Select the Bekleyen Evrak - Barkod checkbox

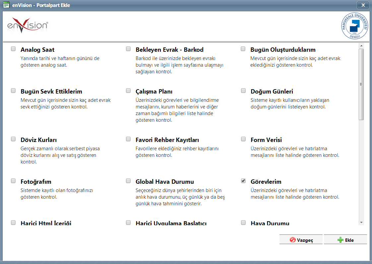pyautogui.click(x=128, y=49)
